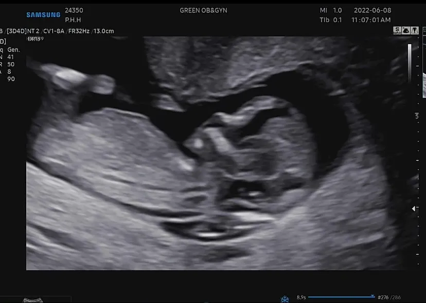Click the gain value 41
This screenshot has width=426, height=303.
[x=11, y=57]
